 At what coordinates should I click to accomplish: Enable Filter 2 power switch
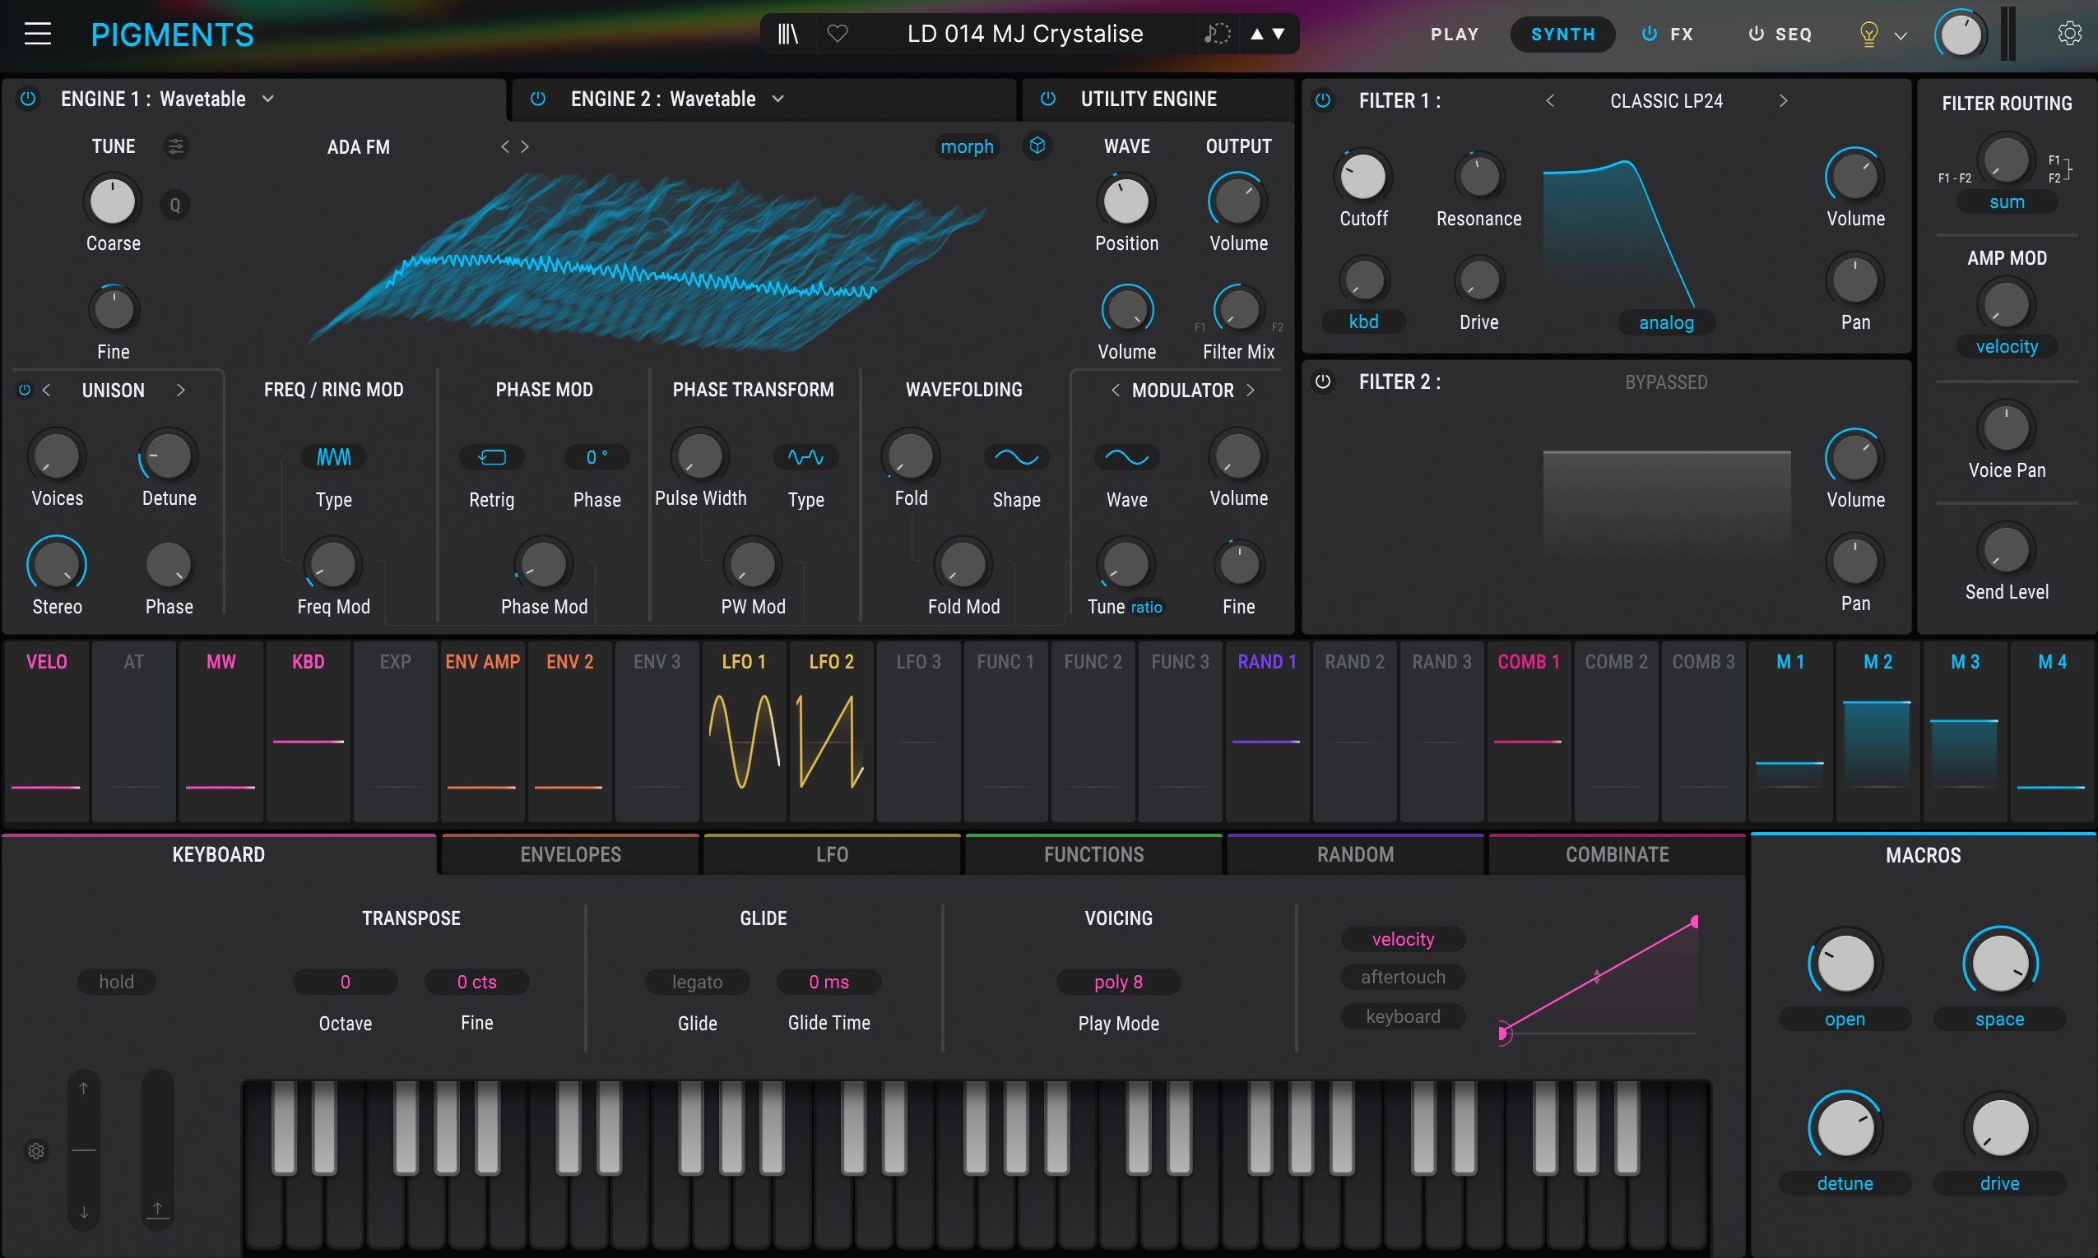coord(1322,382)
